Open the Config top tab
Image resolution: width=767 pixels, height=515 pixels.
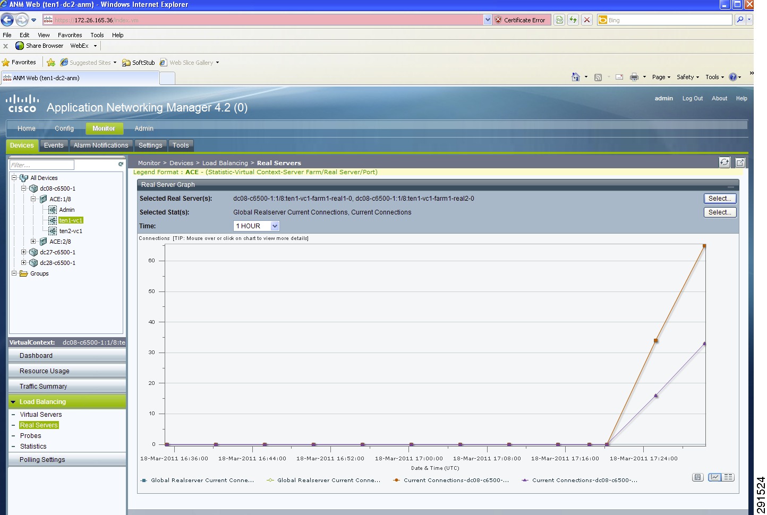(x=64, y=128)
